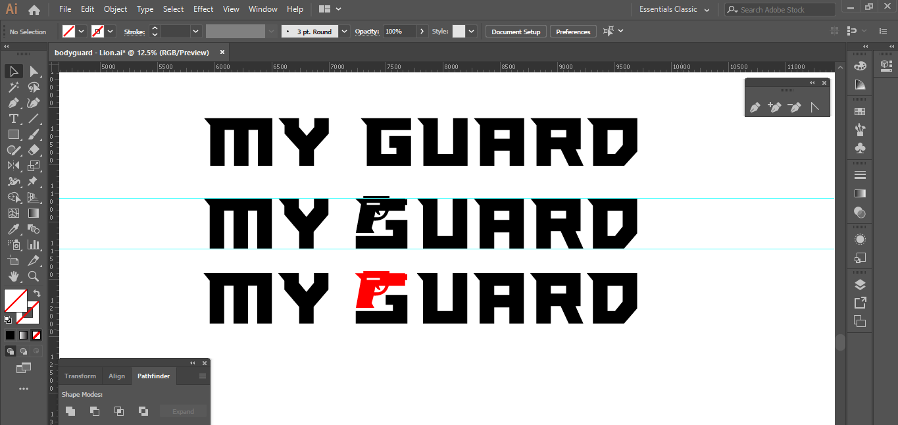Click the Fill color swatch in toolbar
This screenshot has width=898, height=425.
pyautogui.click(x=15, y=301)
